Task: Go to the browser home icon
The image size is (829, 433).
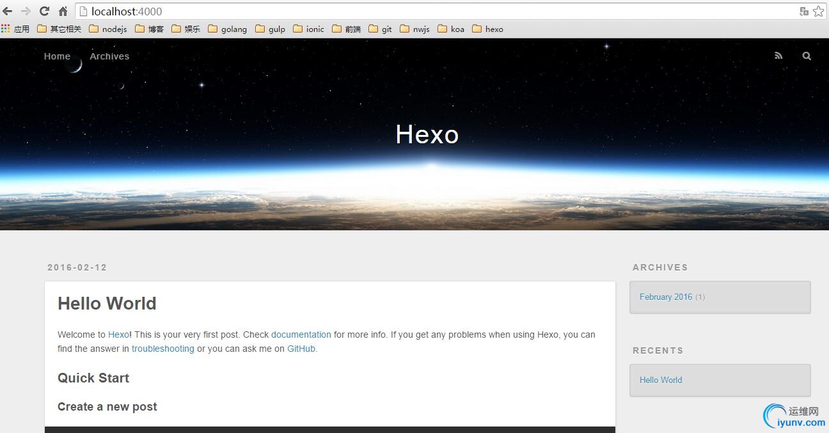Action: click(63, 11)
